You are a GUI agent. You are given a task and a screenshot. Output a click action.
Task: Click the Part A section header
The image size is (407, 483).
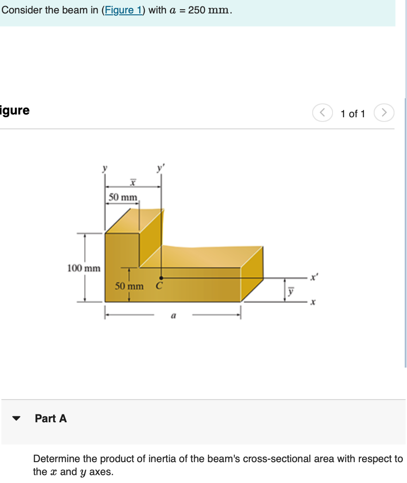coord(51,419)
